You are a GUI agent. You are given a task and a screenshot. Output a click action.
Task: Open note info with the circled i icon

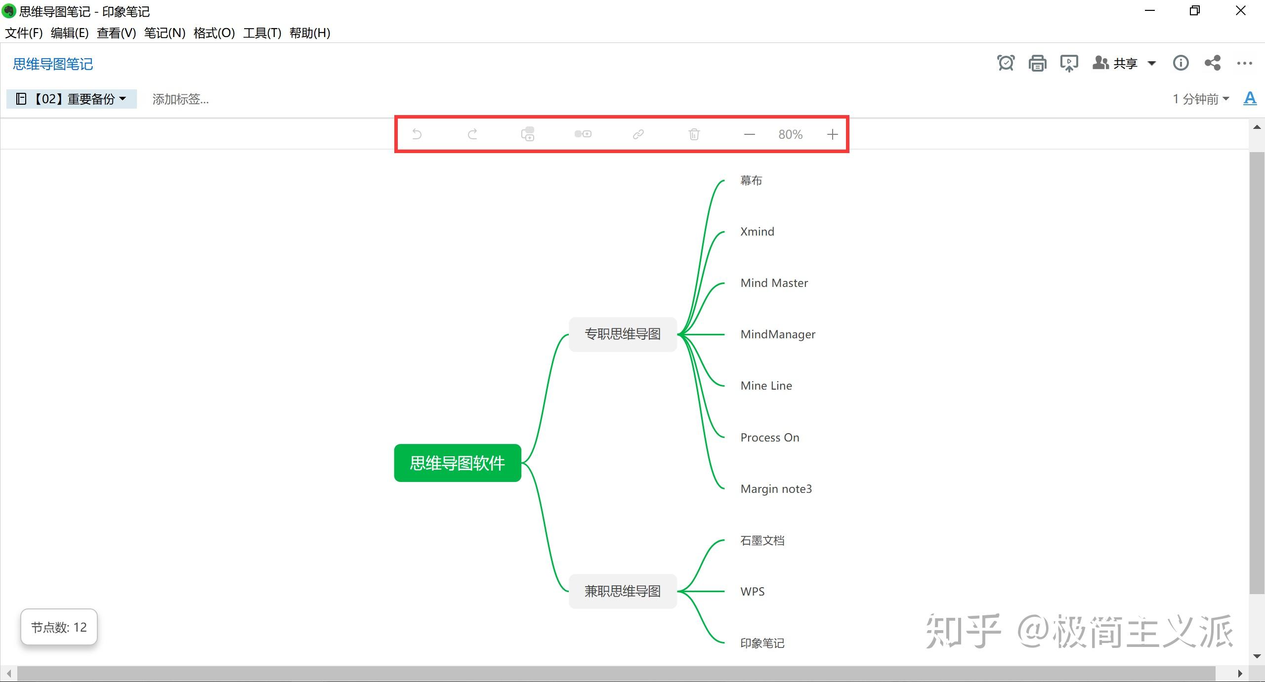(x=1181, y=63)
